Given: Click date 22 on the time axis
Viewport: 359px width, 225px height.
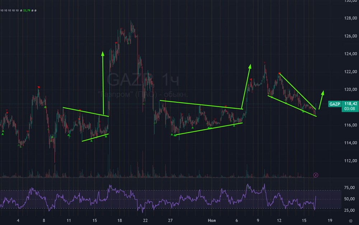Looking at the screenshot, I should 145,220.
